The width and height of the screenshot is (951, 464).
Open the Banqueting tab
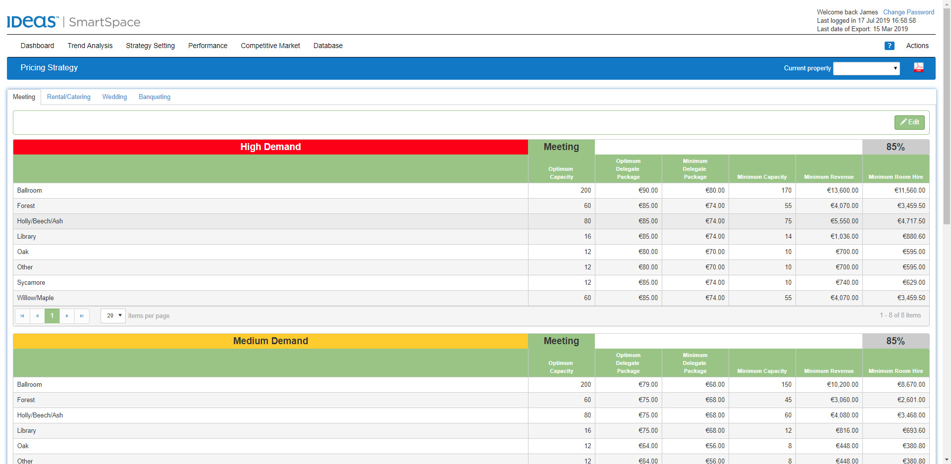[155, 97]
